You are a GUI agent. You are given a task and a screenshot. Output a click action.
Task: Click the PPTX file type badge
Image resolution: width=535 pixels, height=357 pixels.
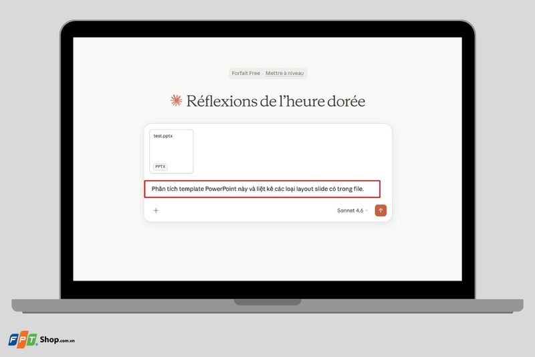(160, 167)
